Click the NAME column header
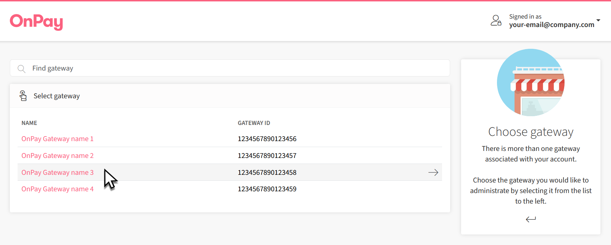Screen dimensions: 611x245 (29, 123)
